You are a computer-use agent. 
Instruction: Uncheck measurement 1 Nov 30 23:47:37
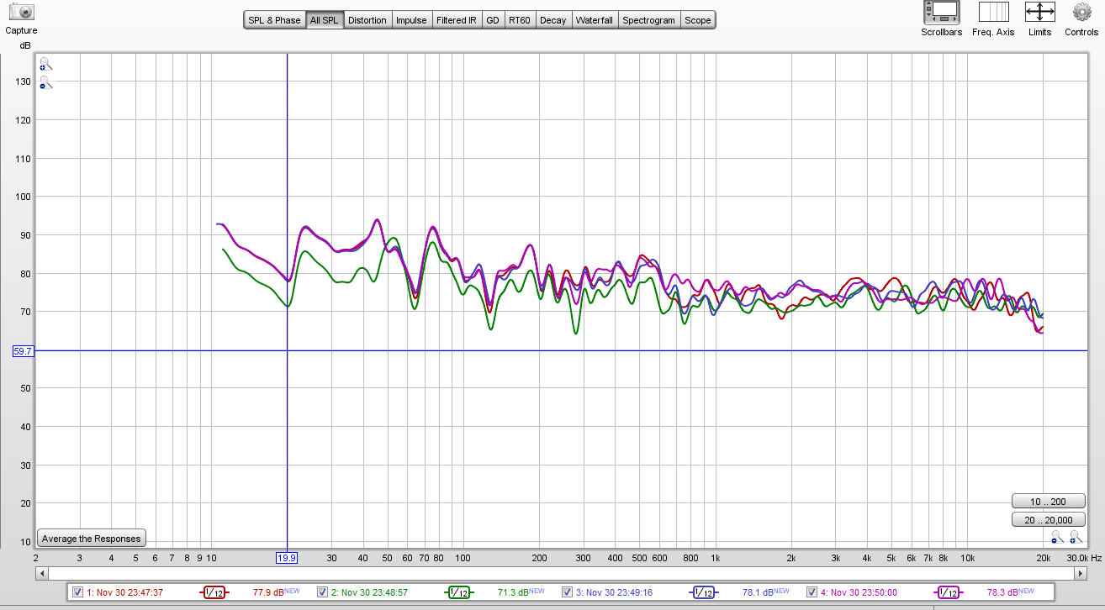point(78,592)
